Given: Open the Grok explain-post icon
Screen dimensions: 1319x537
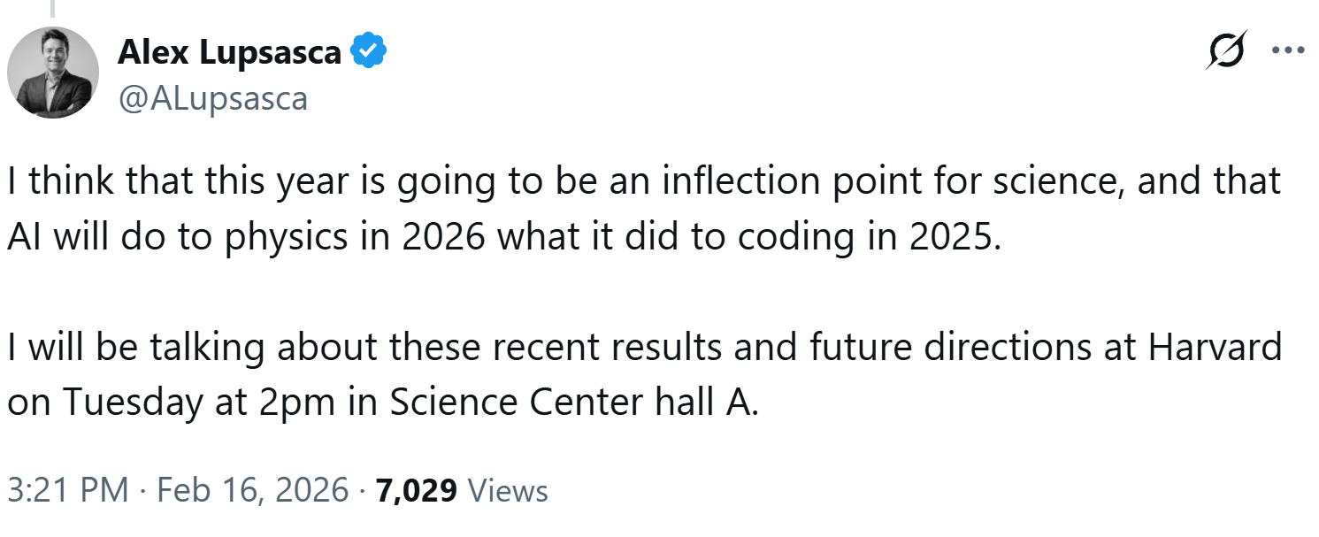Looking at the screenshot, I should pyautogui.click(x=1226, y=50).
